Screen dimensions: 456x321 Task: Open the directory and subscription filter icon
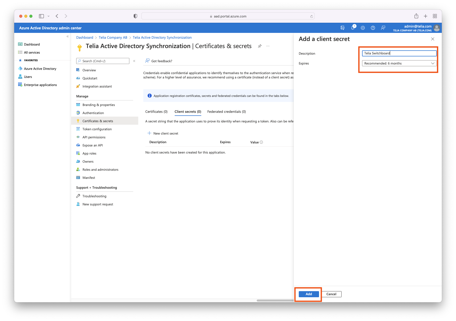point(343,28)
